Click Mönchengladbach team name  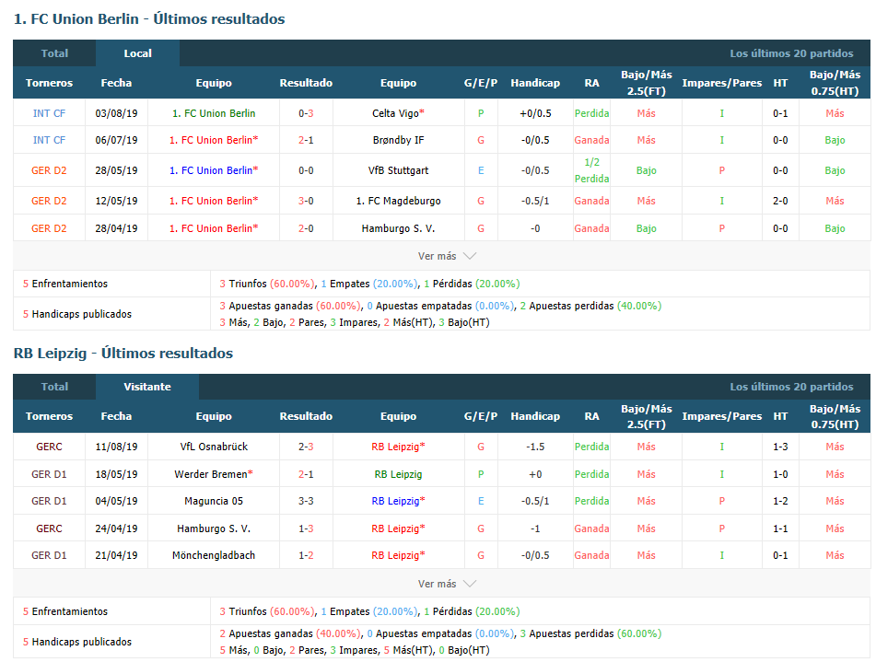coord(214,555)
